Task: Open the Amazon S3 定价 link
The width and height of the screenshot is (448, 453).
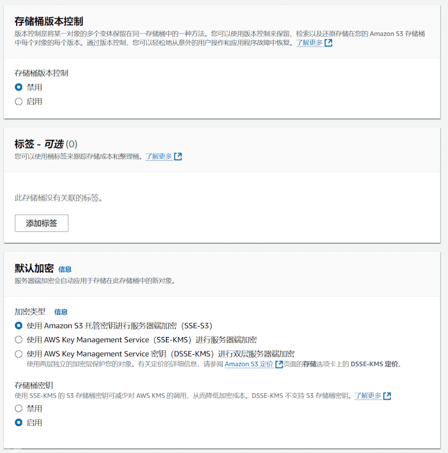Action: point(249,364)
